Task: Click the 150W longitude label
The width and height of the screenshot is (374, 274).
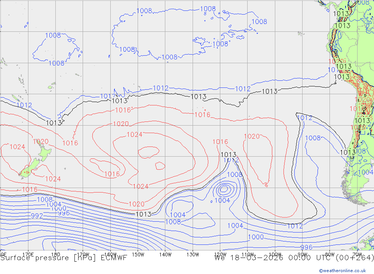Action: pyautogui.click(x=138, y=255)
